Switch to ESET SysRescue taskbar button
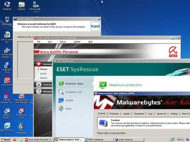Screen dimensions: 190x142 coord(99,140)
